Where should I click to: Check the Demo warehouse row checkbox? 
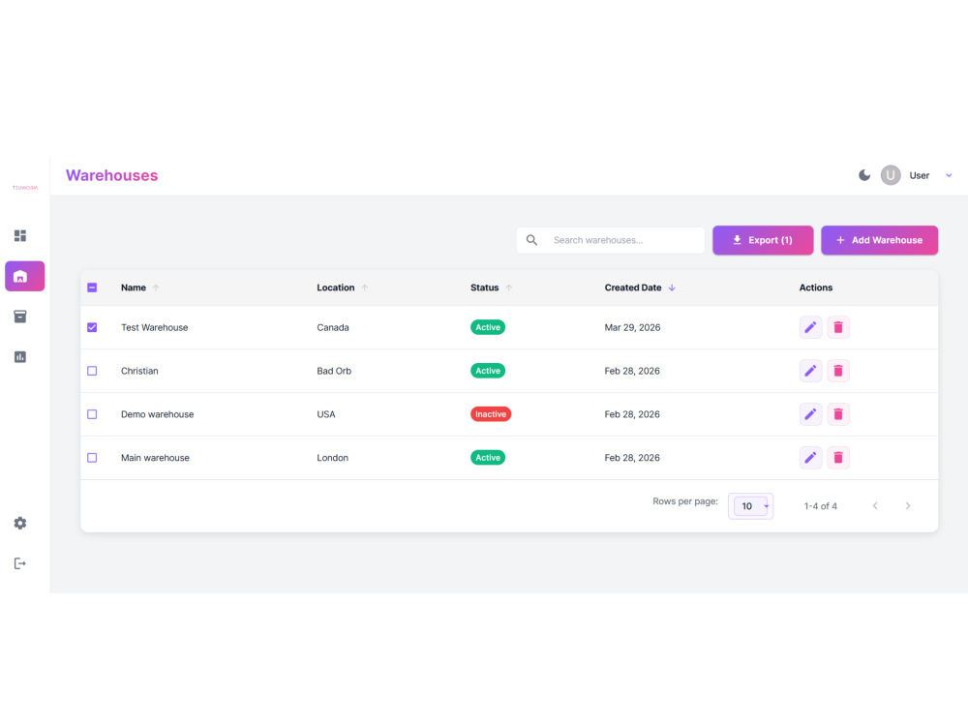[92, 414]
